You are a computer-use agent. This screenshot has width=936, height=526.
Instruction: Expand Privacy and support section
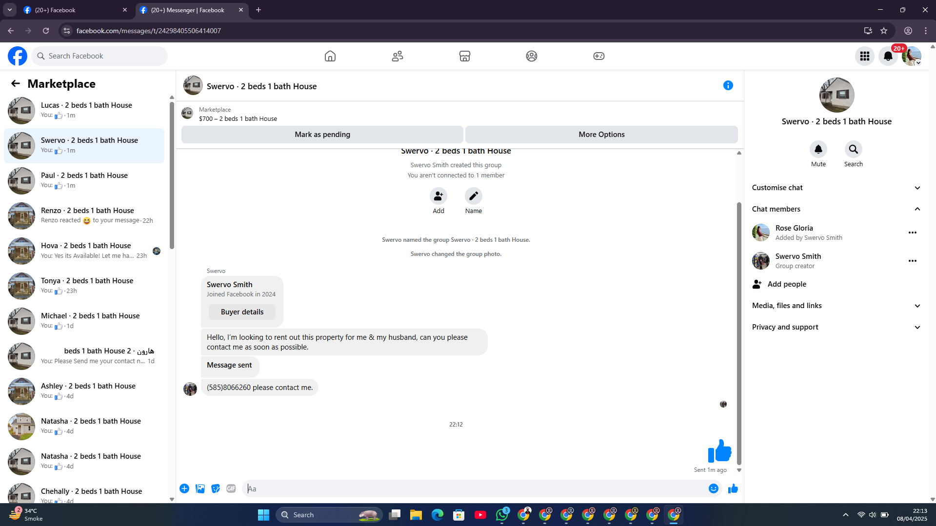836,327
